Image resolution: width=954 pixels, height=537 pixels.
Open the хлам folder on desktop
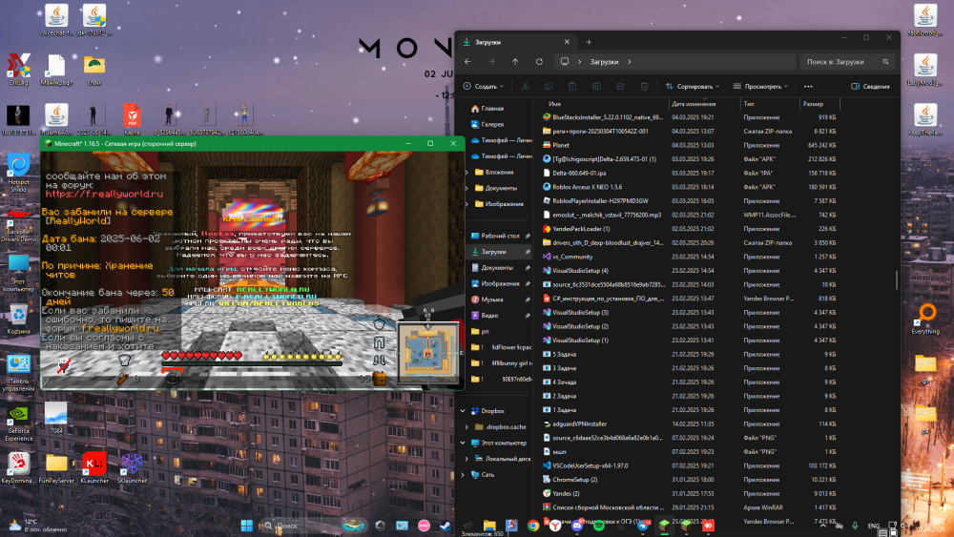(94, 69)
